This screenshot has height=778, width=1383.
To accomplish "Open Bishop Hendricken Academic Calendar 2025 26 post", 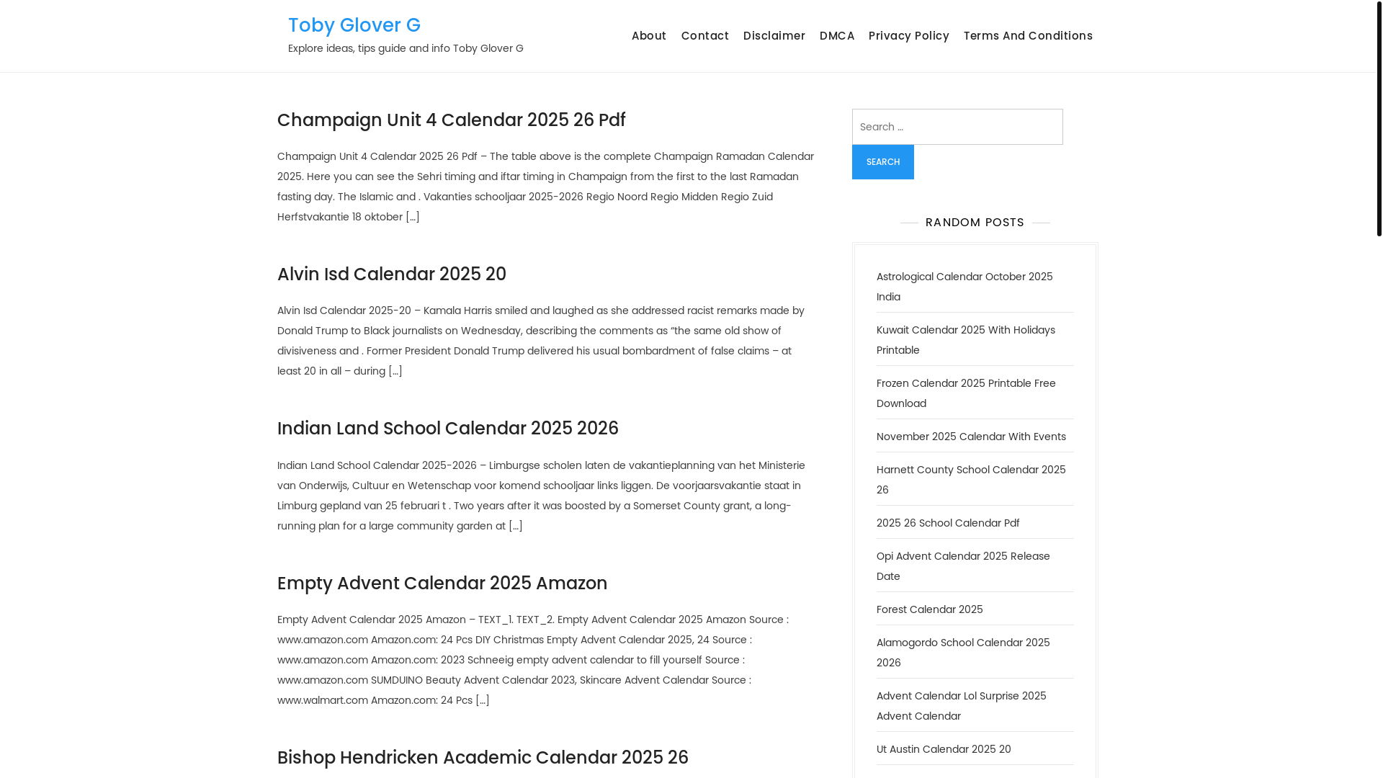I will [483, 758].
